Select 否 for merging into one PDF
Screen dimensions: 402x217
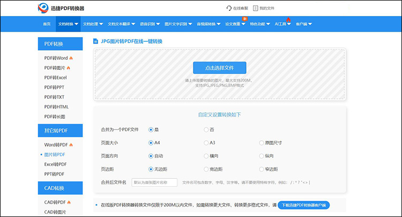tap(206, 129)
